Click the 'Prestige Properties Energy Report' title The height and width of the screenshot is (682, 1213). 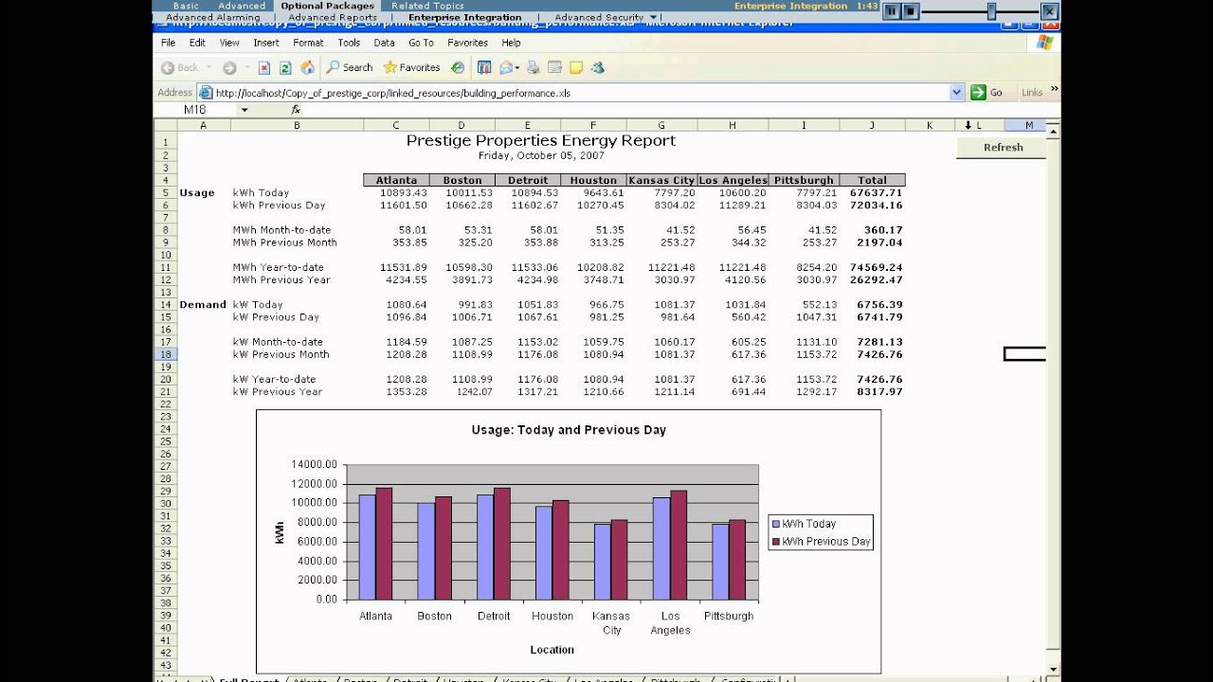(541, 140)
